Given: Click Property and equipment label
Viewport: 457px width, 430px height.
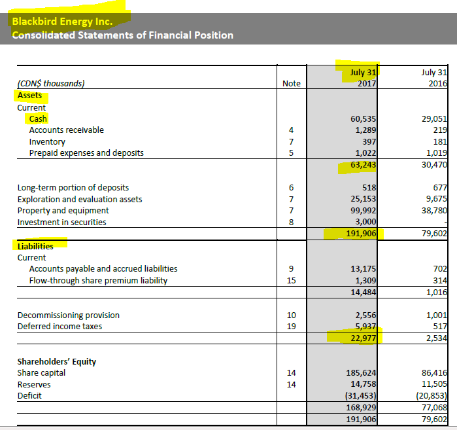Looking at the screenshot, I should pyautogui.click(x=63, y=211).
